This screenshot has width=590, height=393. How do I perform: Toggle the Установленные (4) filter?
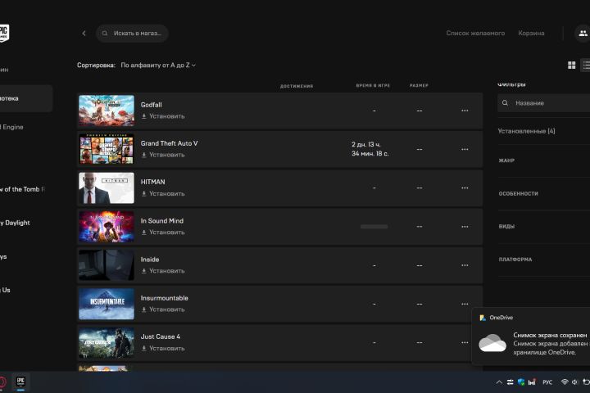[x=526, y=131]
